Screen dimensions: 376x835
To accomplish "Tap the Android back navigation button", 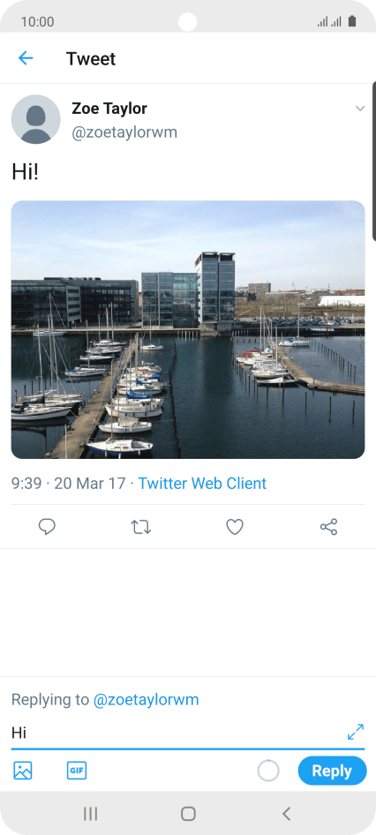I will (286, 813).
